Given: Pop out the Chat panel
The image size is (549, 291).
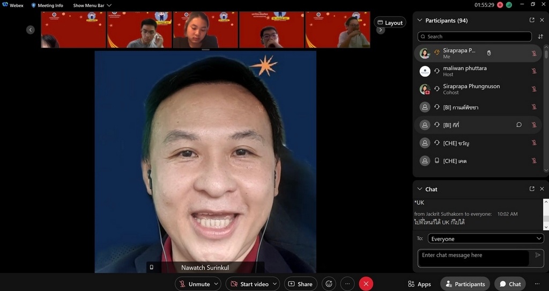Looking at the screenshot, I should click(532, 189).
